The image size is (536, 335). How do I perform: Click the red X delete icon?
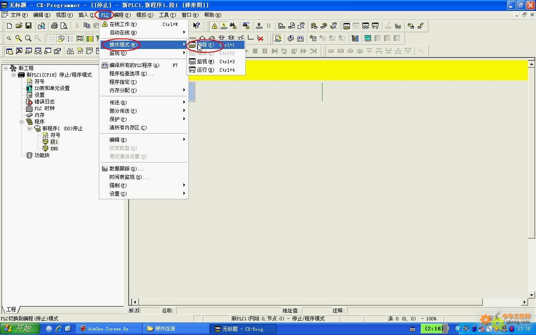pyautogui.click(x=260, y=39)
